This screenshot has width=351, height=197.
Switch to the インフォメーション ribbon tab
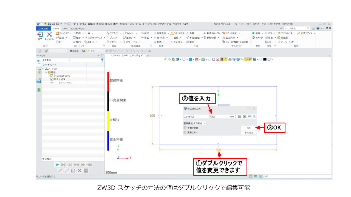(78, 28)
